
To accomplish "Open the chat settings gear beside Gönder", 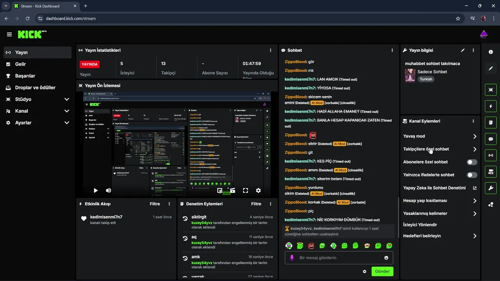I will (364, 272).
